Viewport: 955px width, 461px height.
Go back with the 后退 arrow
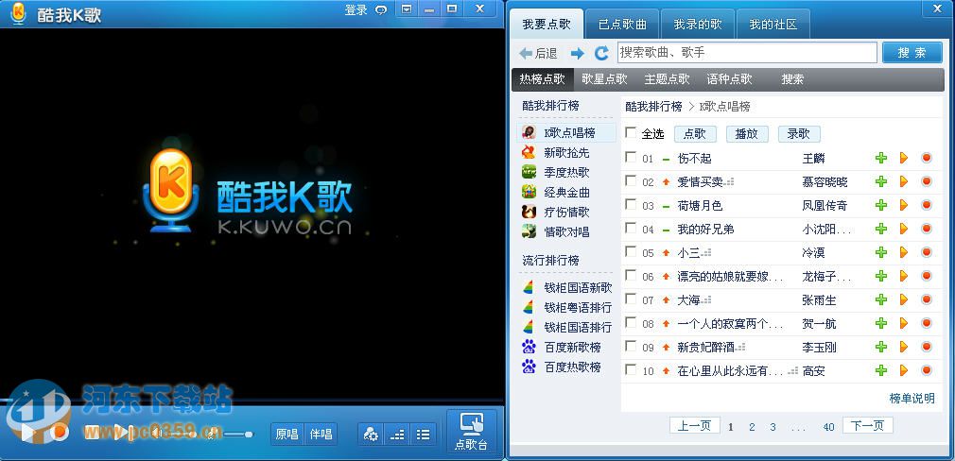point(538,54)
